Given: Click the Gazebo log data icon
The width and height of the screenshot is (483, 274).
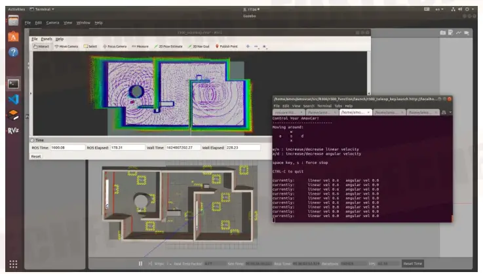Looking at the screenshot, I should pyautogui.click(x=451, y=32).
